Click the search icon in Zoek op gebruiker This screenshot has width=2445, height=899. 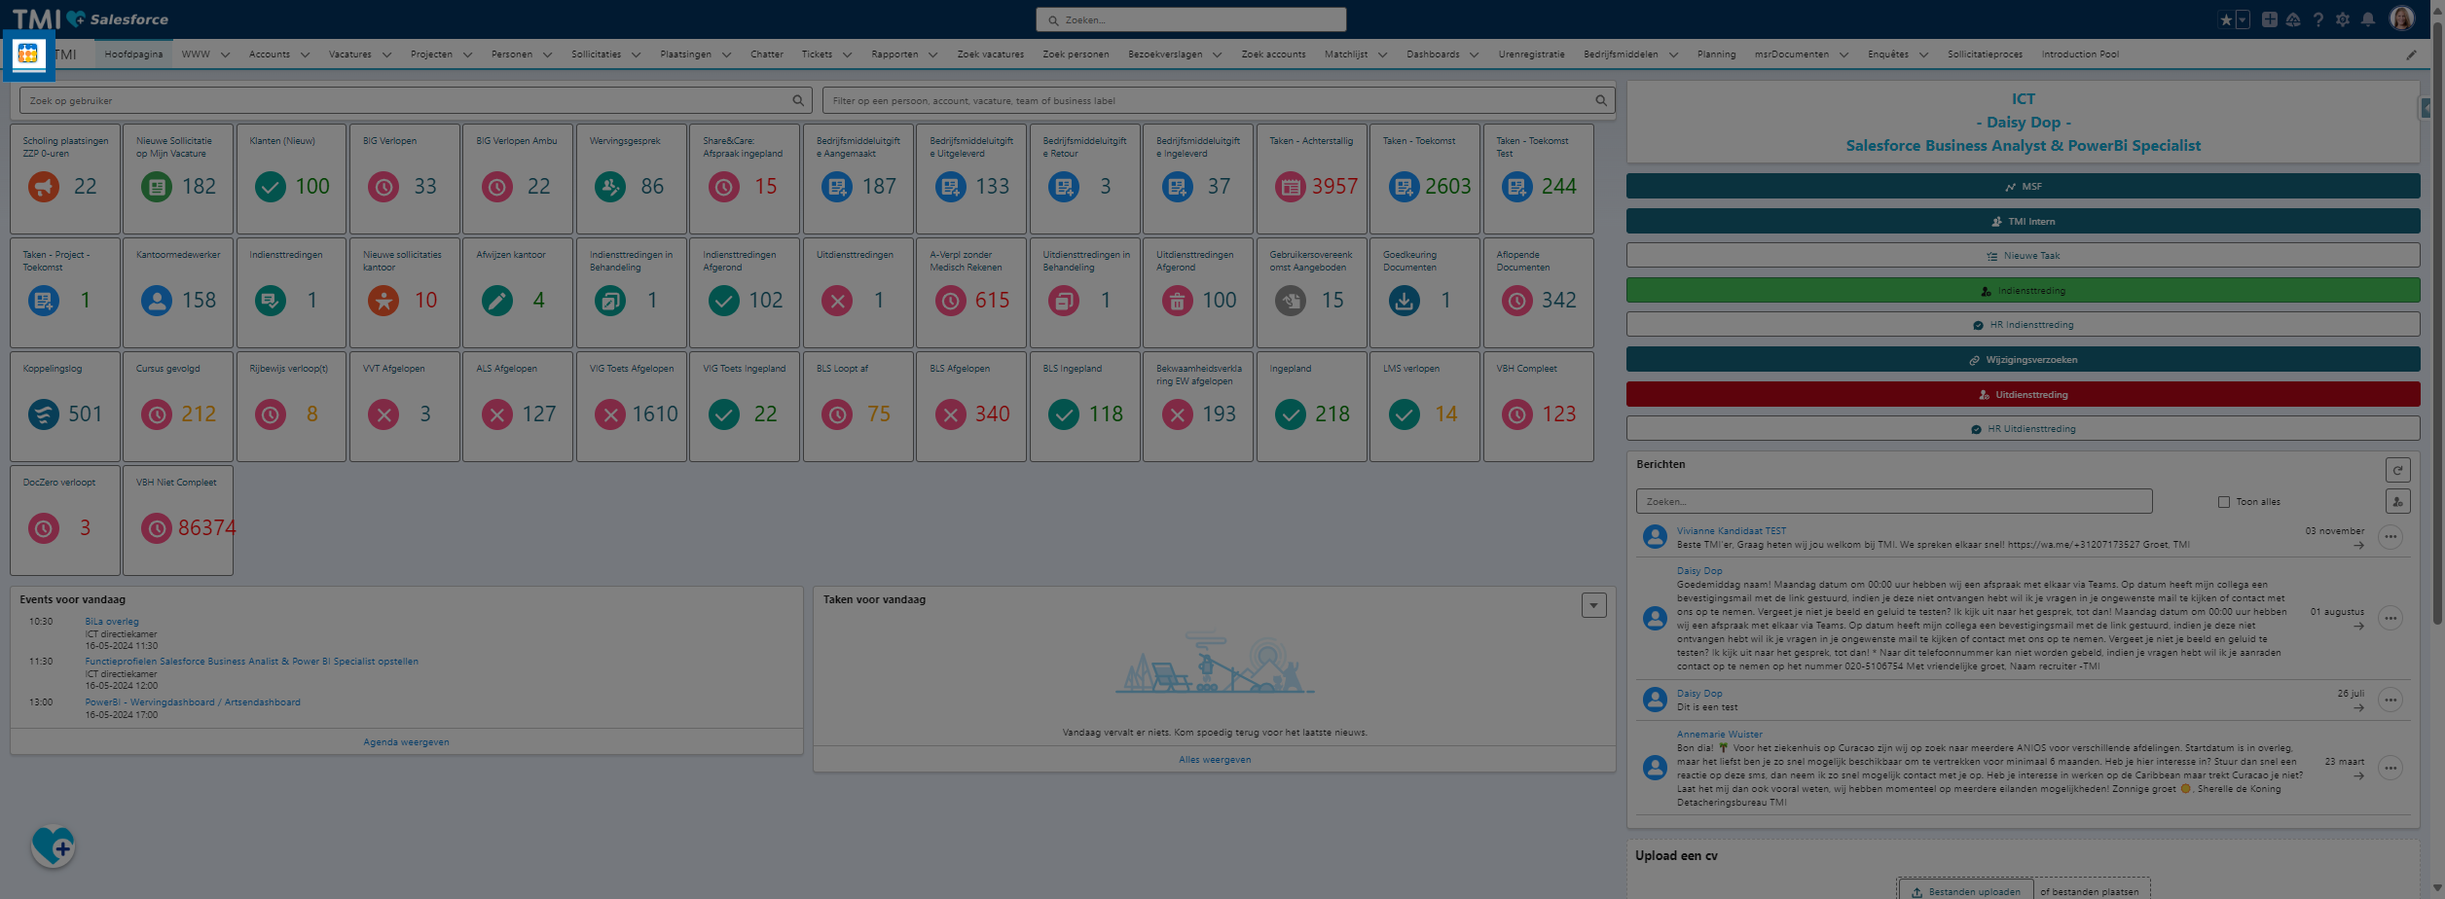pos(798,100)
